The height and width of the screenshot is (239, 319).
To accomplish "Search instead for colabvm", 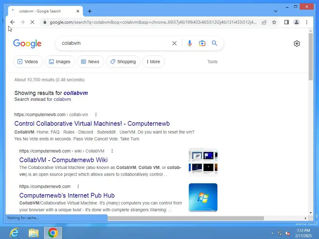I will (x=62, y=99).
